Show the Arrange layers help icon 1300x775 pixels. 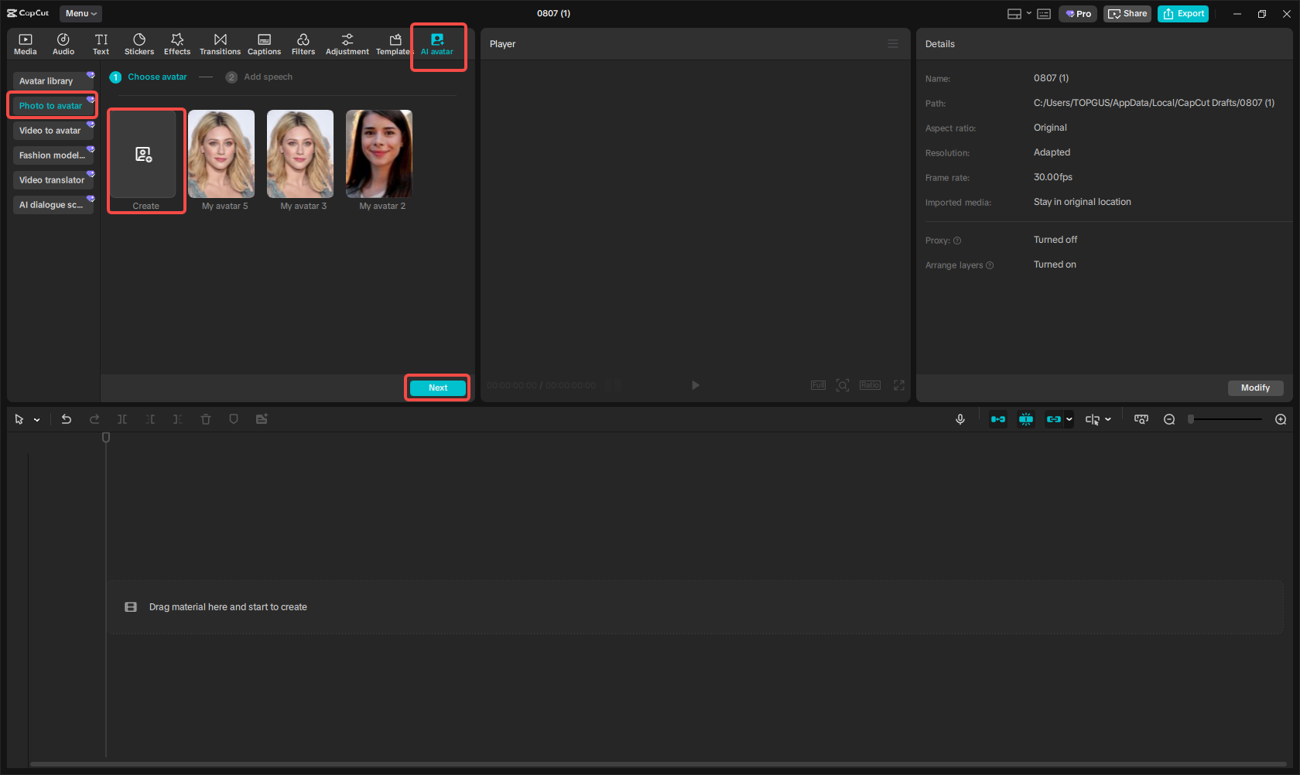point(990,265)
